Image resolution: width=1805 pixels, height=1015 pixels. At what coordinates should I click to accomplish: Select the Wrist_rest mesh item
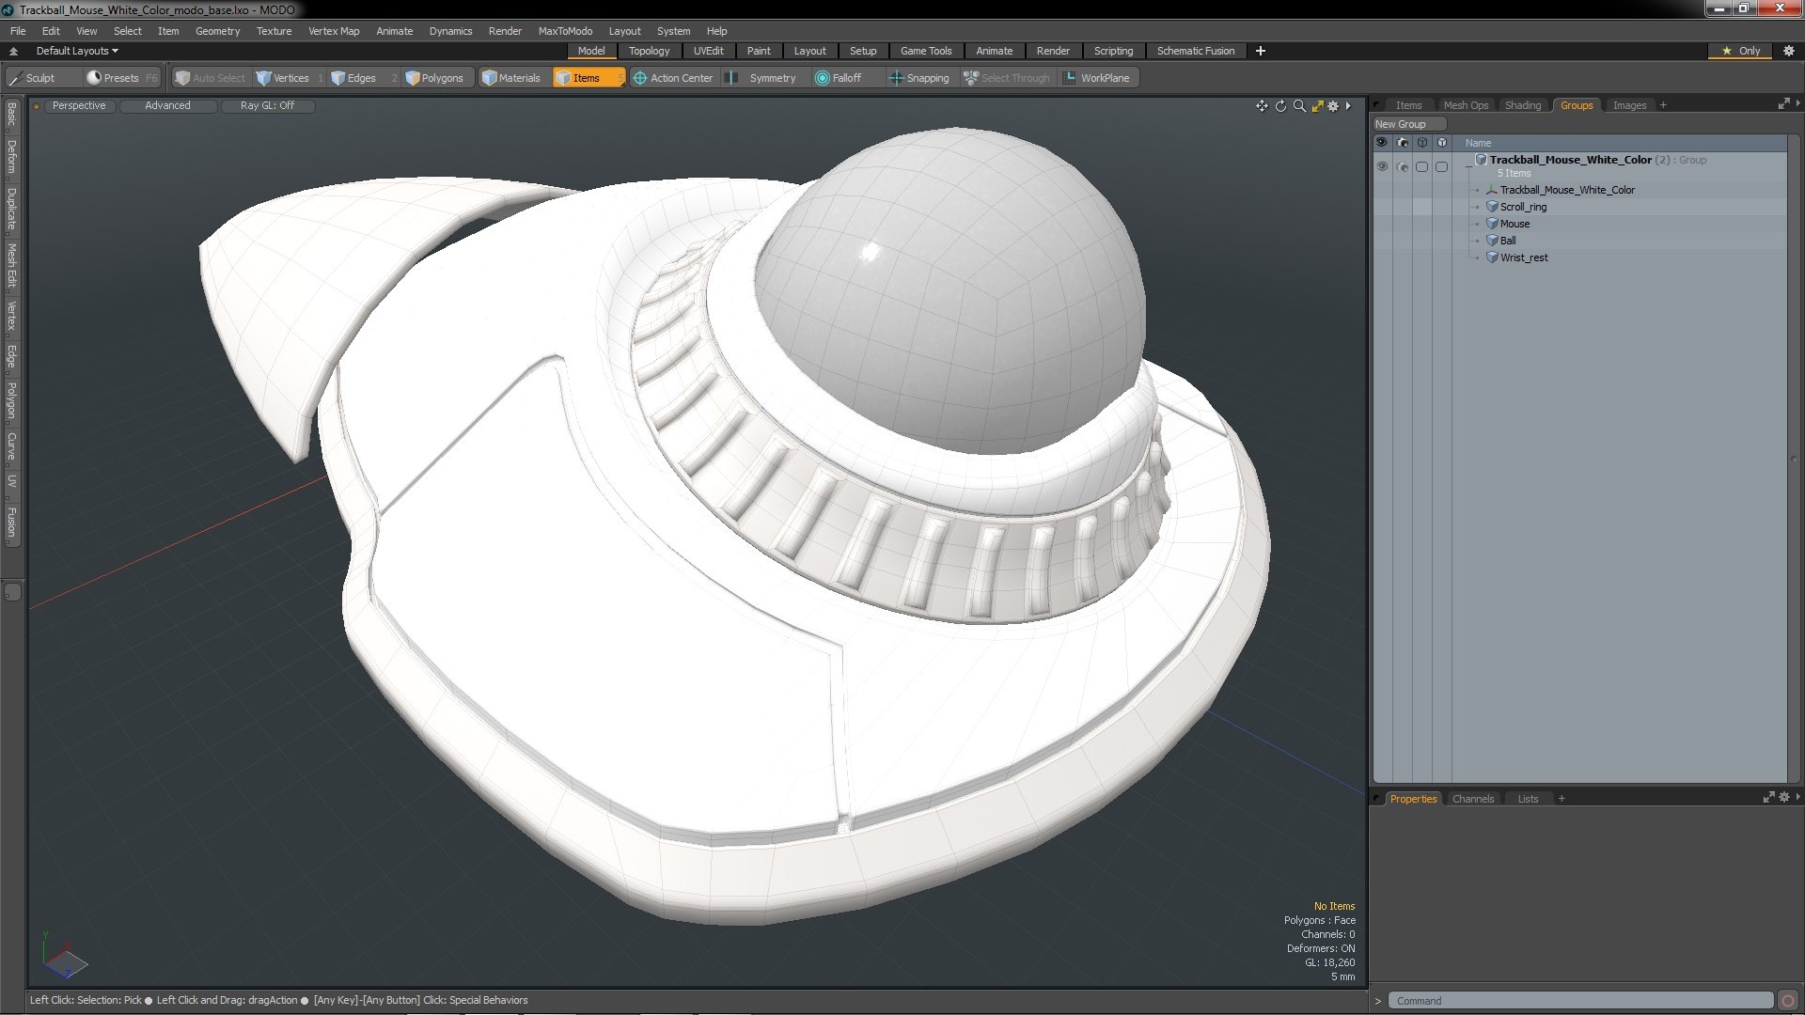(1524, 258)
